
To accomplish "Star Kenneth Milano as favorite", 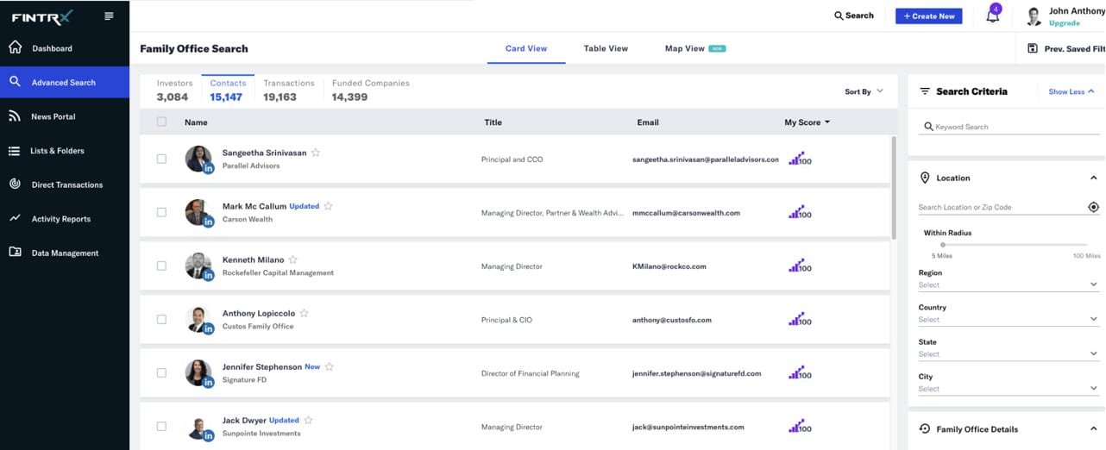I will tap(292, 259).
